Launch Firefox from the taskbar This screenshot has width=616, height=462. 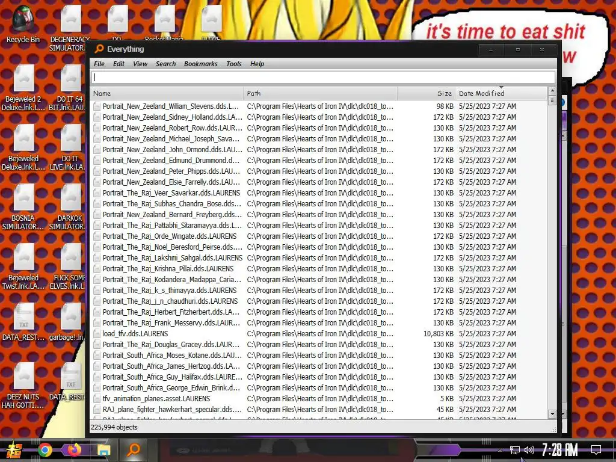tap(74, 449)
